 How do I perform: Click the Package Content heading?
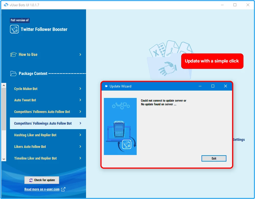[33, 74]
